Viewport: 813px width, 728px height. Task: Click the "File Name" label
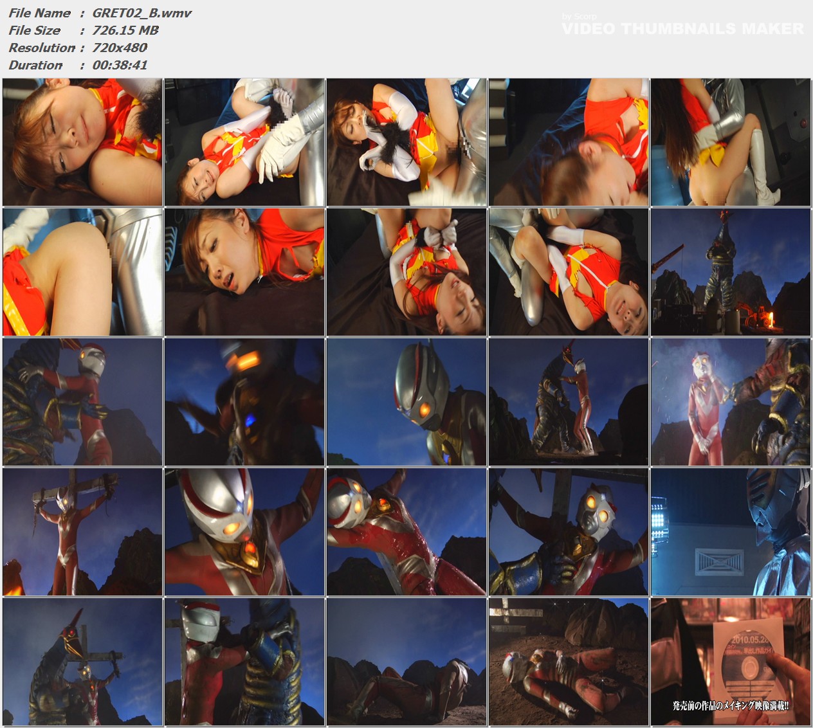pyautogui.click(x=39, y=13)
